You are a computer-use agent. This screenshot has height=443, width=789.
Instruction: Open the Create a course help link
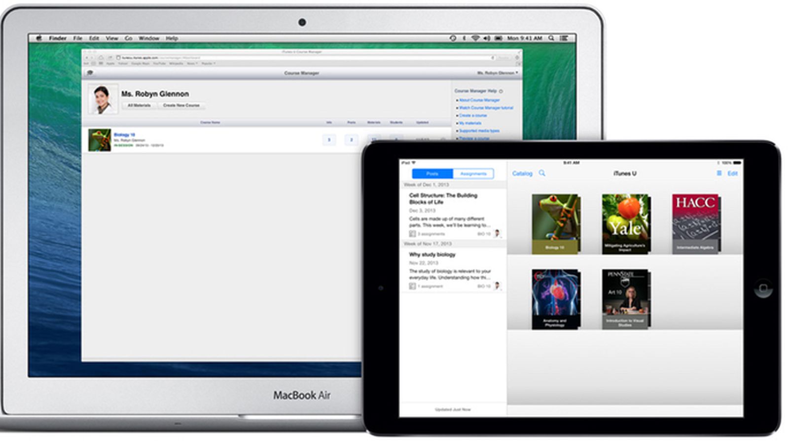click(473, 115)
